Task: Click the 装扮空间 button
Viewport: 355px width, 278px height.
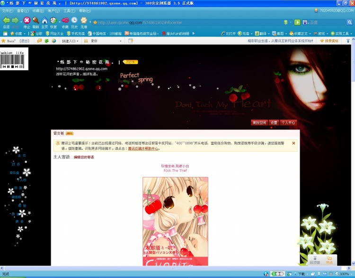Action: [x=259, y=122]
